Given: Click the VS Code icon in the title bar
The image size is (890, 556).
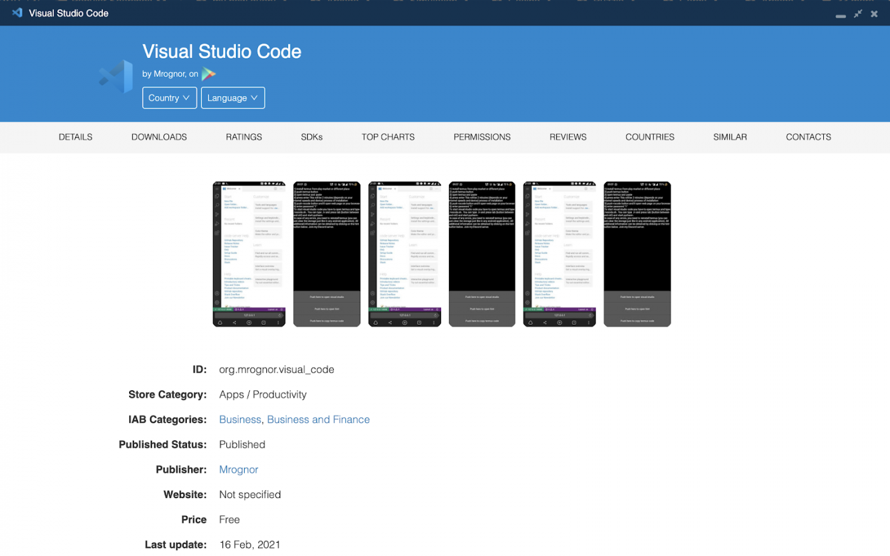Looking at the screenshot, I should pos(16,12).
